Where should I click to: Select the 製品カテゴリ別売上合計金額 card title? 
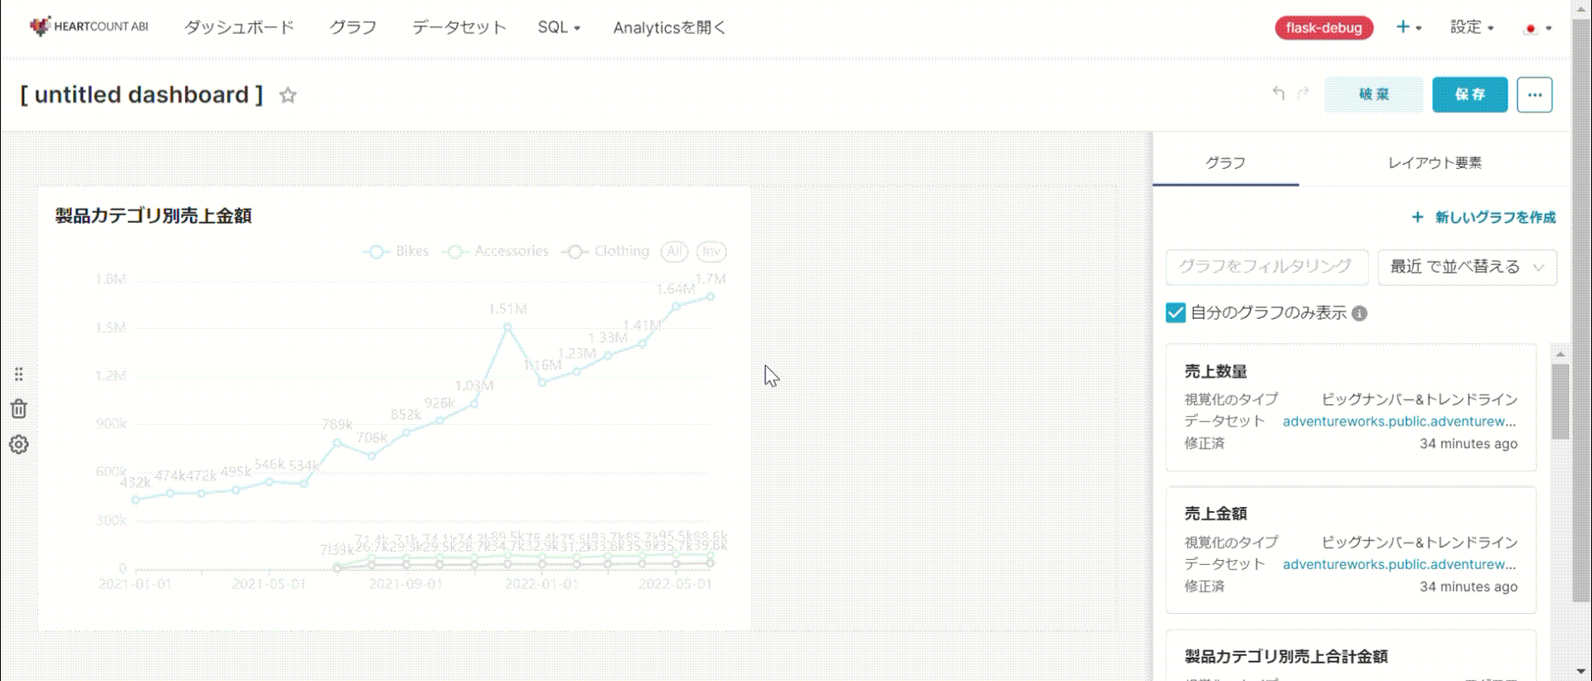(1286, 656)
